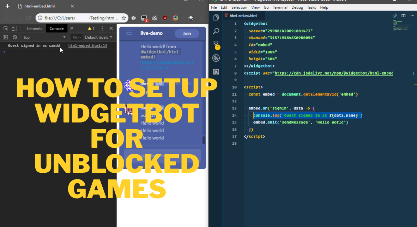Open the File menu in VS Code
The image size is (417, 227).
coord(214,7)
